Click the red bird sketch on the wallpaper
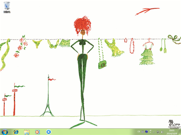Image resolution: width=181 pixels, height=135 pixels. point(143,12)
